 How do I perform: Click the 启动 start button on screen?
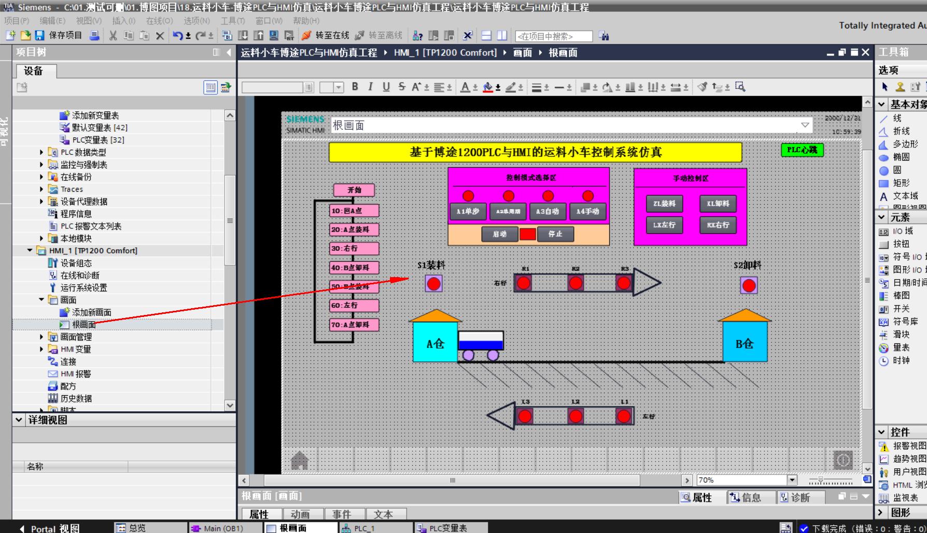[499, 234]
